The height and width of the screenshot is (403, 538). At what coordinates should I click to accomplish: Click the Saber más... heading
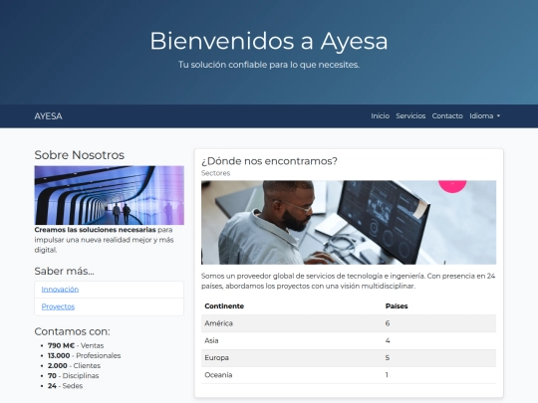coord(64,271)
